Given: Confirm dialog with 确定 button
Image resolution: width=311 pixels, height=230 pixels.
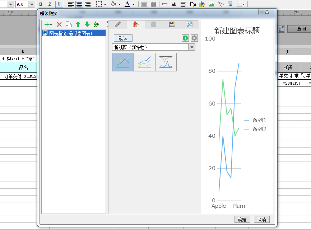Looking at the screenshot, I should pos(242,220).
